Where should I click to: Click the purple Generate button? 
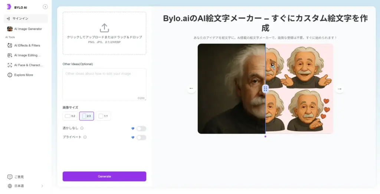click(x=104, y=176)
